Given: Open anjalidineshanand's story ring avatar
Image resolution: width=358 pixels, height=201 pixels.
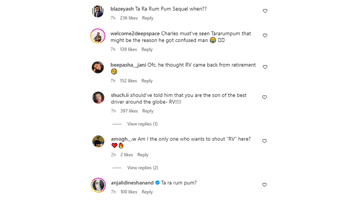Looking at the screenshot, I should click(x=98, y=185).
